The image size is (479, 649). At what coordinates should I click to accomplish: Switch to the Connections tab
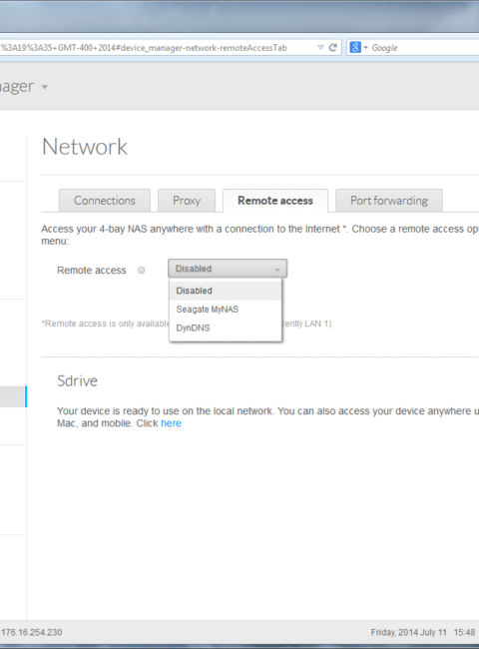(x=105, y=201)
